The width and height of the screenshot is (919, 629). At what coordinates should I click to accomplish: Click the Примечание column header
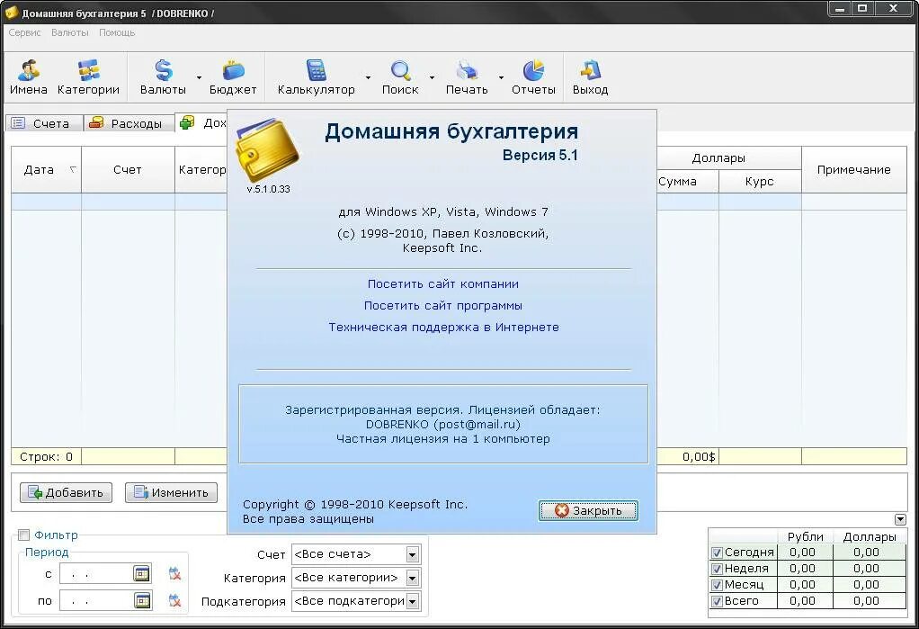point(854,169)
